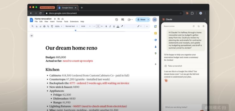Screen dimensions: 235x111
Task: Toggle italic formatting
Action: (x=110, y=26)
